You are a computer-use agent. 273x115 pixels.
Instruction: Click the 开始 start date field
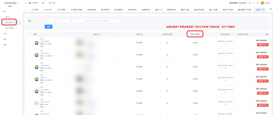click(x=55, y=21)
